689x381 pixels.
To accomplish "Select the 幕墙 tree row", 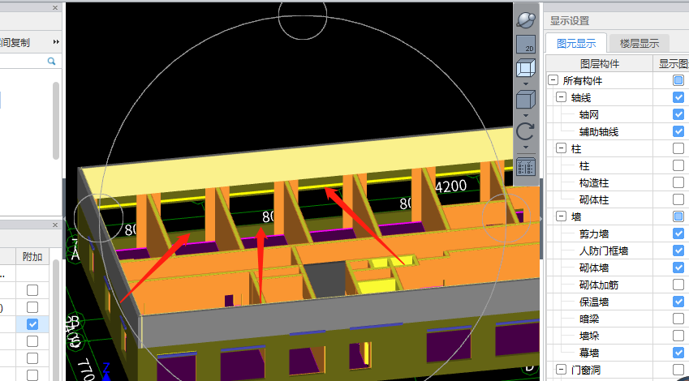I will [589, 353].
